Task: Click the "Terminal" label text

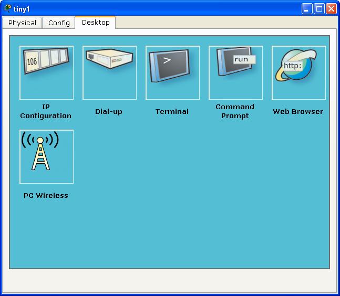Action: click(172, 111)
